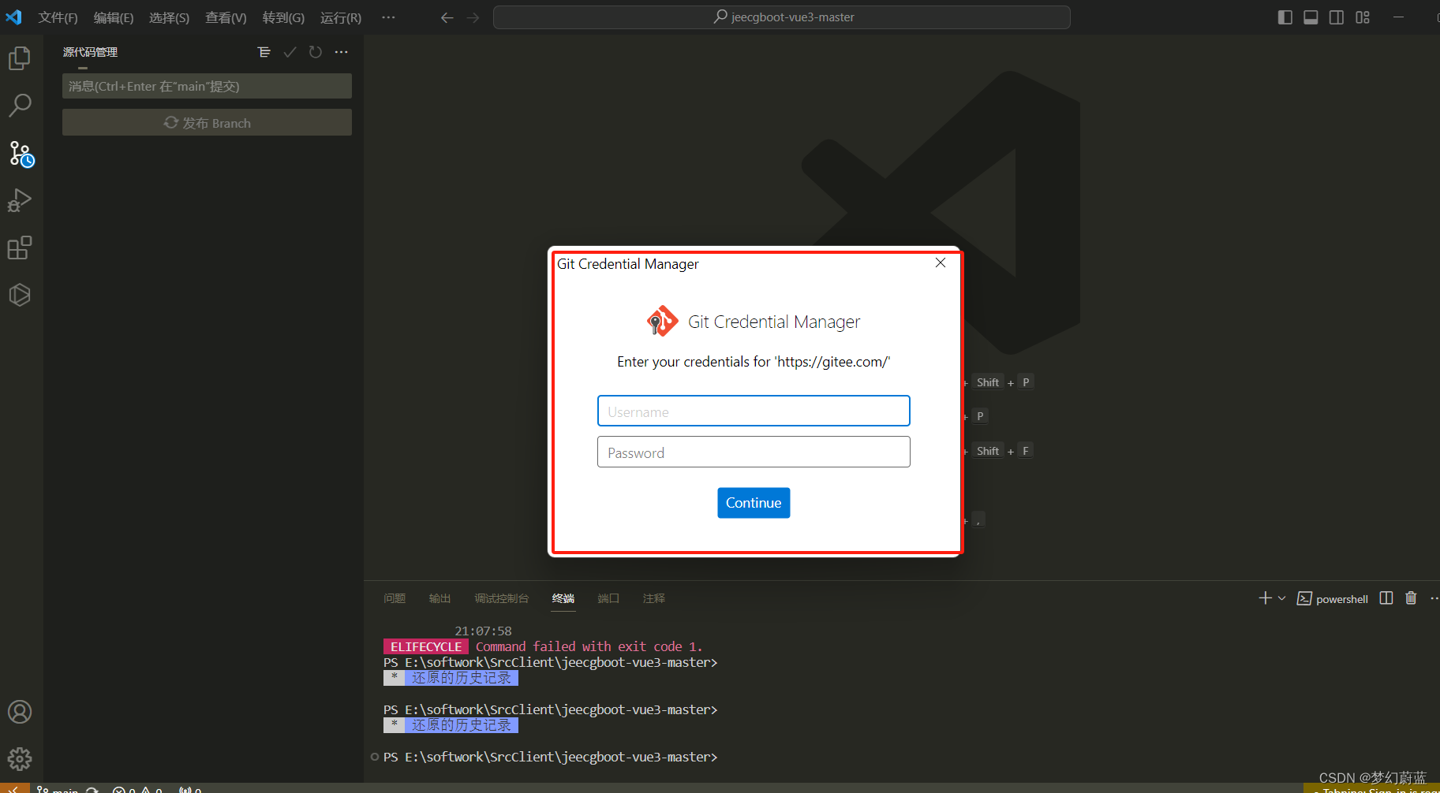Click the 21:07:58 timestamp in terminal
Screen dimensions: 1440x793
click(483, 631)
